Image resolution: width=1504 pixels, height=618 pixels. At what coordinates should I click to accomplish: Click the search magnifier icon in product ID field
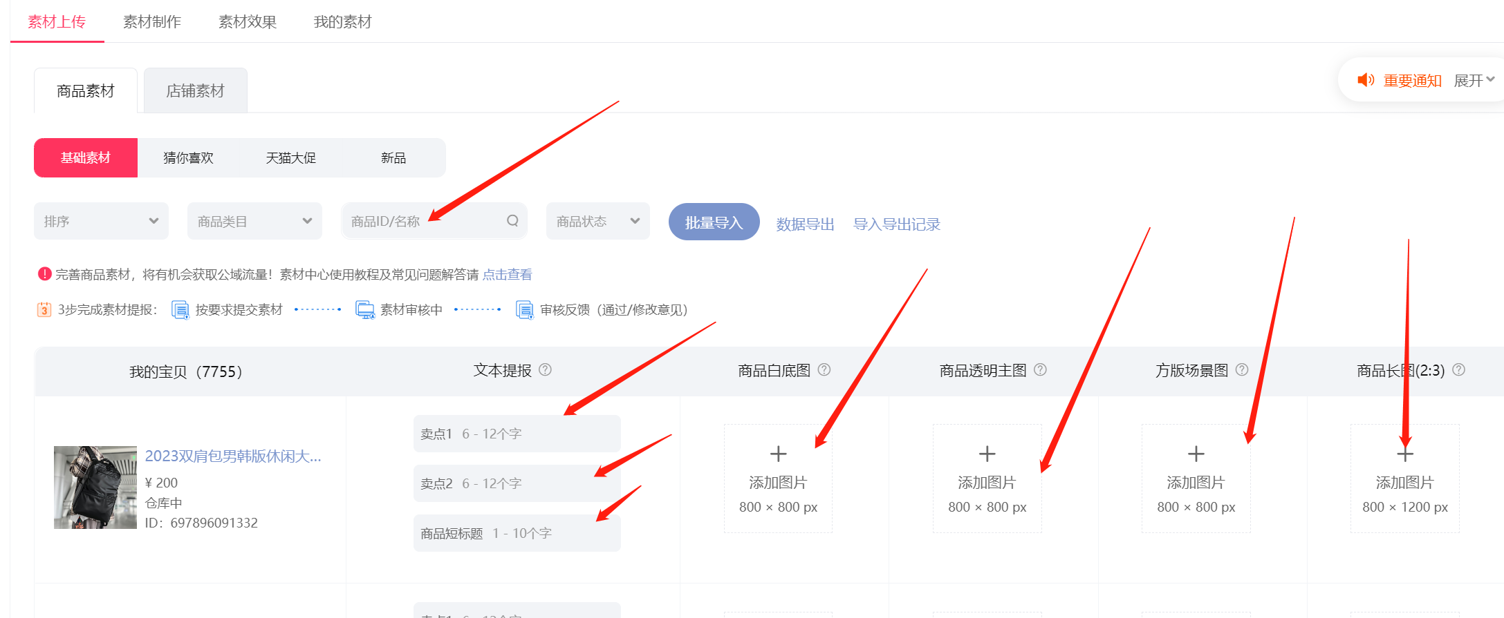click(x=512, y=221)
